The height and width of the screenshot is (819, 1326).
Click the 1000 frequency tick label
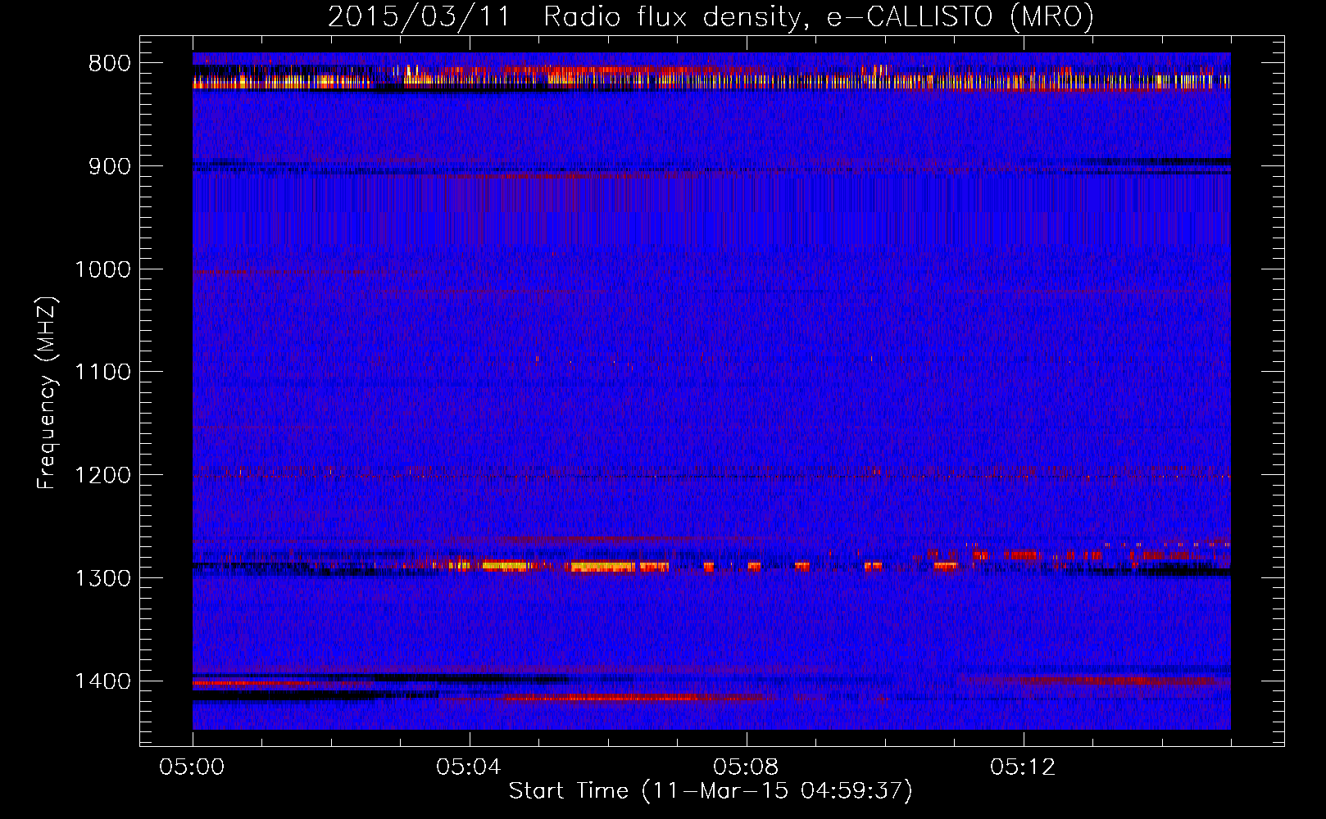click(103, 269)
